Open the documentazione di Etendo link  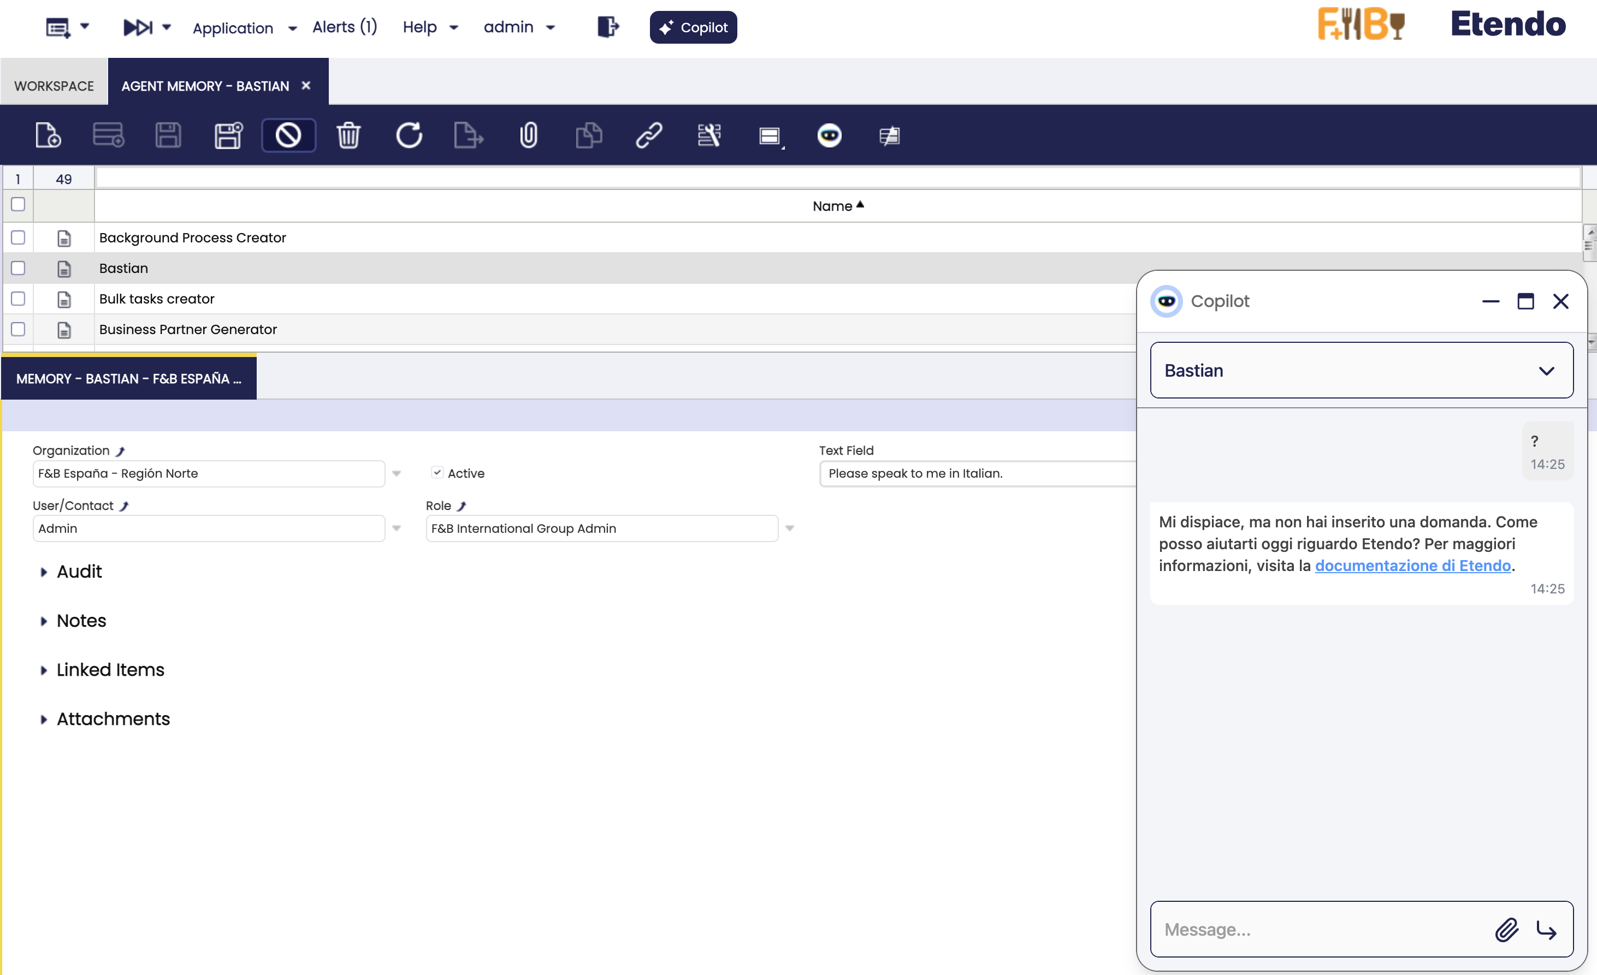click(1412, 566)
